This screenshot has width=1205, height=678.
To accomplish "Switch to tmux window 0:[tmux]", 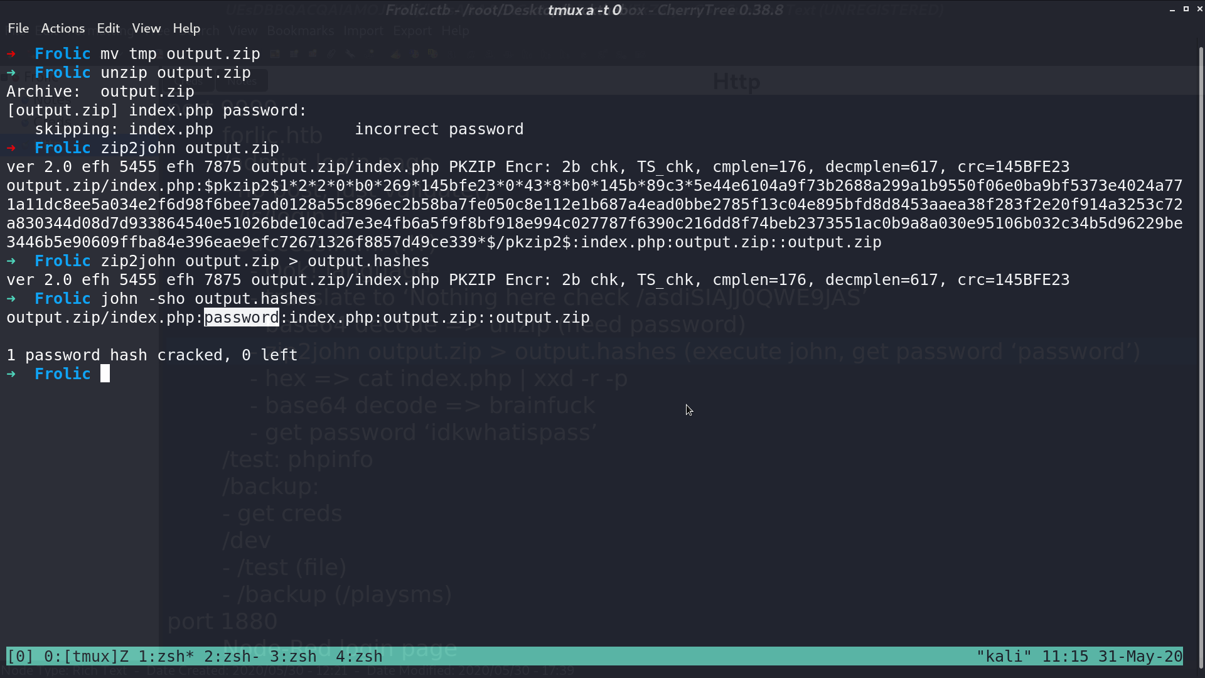I will tap(87, 656).
